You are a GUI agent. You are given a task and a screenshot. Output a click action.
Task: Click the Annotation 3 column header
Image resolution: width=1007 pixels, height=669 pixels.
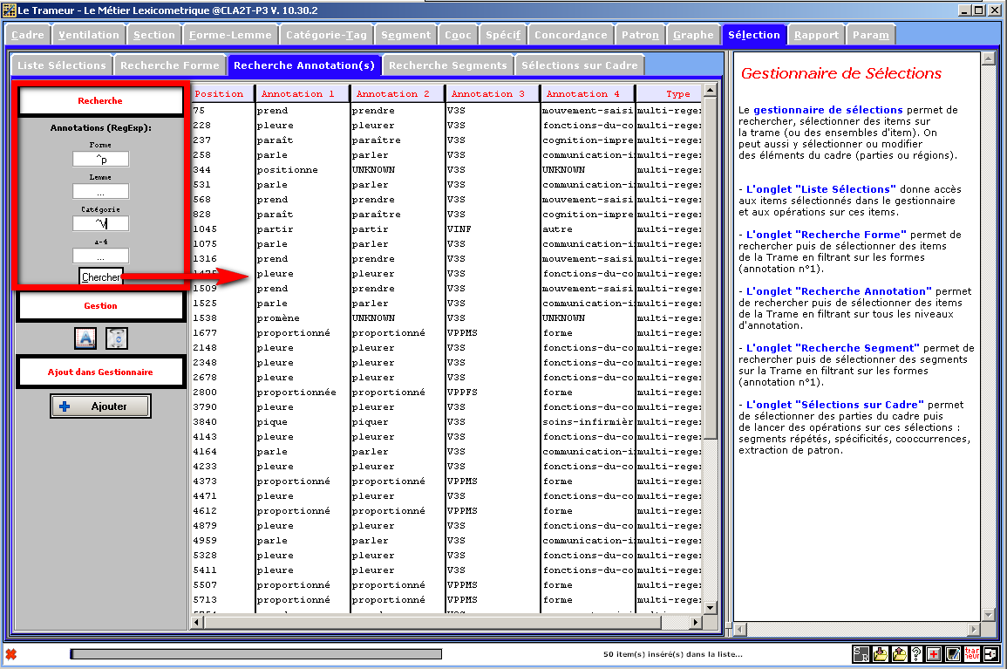492,94
